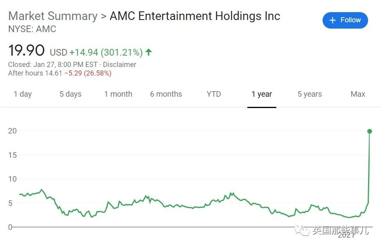Click the After hours 14.61 price text
The width and height of the screenshot is (381, 247).
[x=35, y=73]
